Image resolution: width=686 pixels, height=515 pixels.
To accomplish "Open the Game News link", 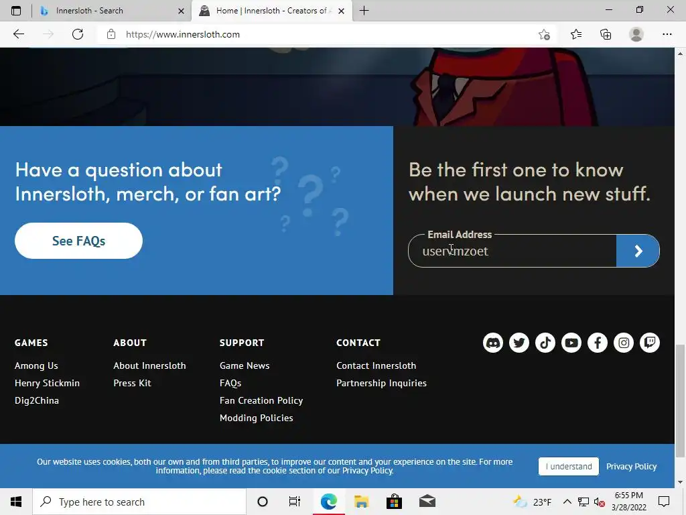I will click(x=245, y=365).
